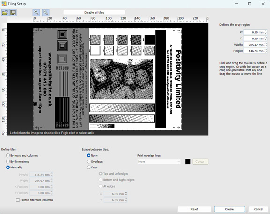Click the Cancel button
The width and height of the screenshot is (270, 214).
pyautogui.click(x=258, y=209)
